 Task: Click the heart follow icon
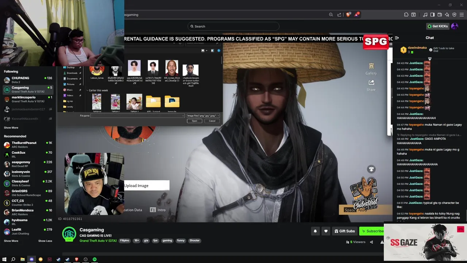(x=326, y=231)
